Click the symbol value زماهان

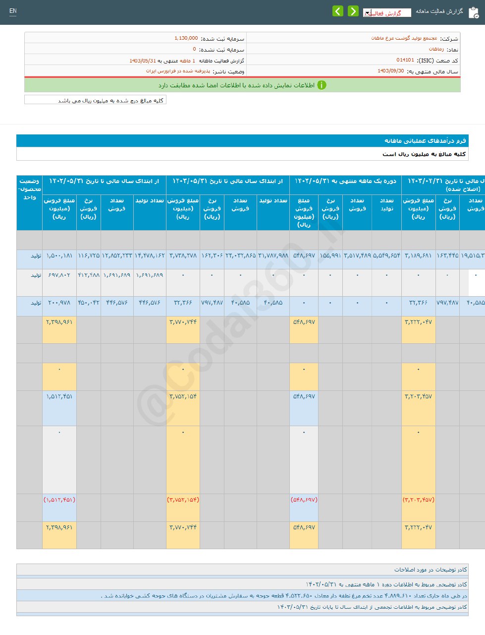(436, 50)
